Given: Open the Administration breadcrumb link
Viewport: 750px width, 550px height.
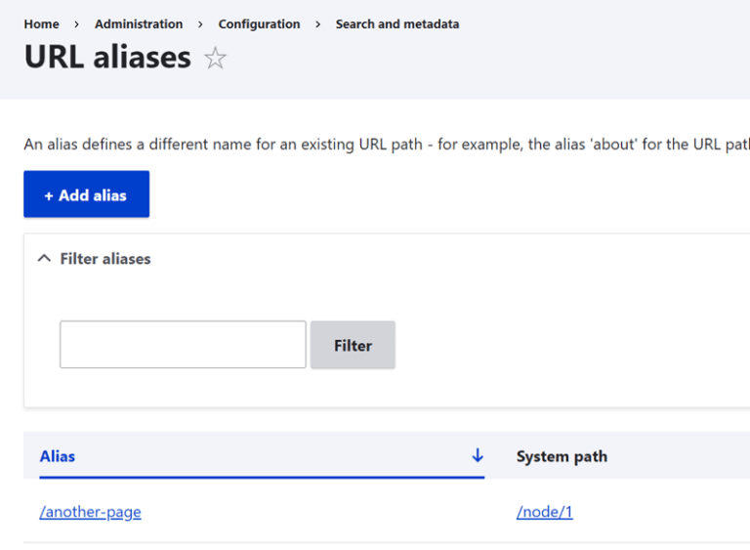Looking at the screenshot, I should pos(139,24).
